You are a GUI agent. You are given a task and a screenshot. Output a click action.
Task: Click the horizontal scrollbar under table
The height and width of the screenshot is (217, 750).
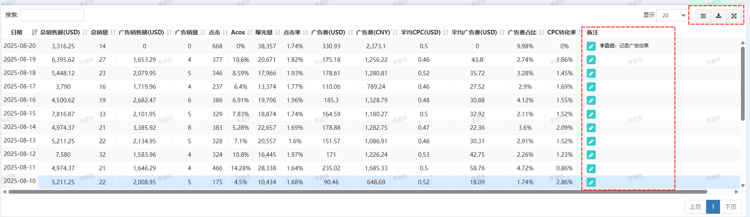[x=357, y=192]
